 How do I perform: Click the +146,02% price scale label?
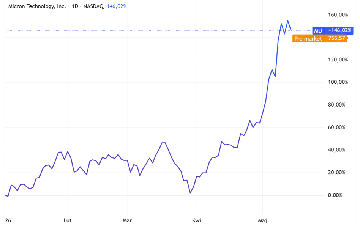tap(339, 30)
